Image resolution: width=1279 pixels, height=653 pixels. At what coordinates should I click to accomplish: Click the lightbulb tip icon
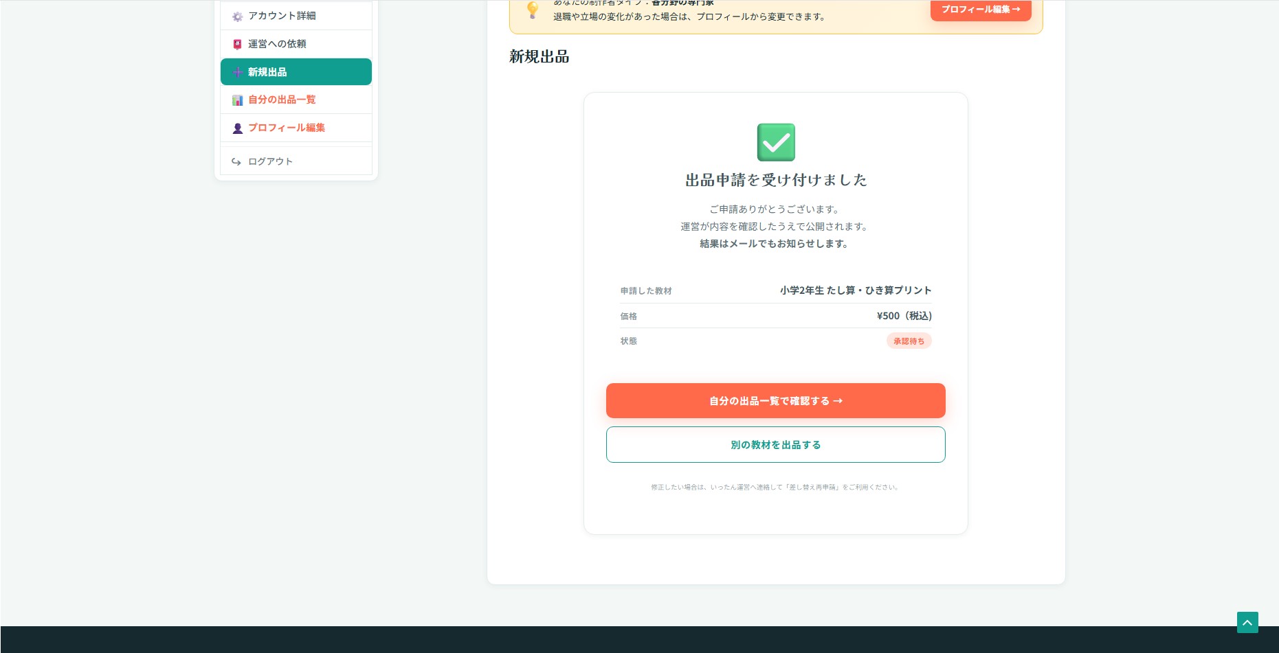[532, 10]
